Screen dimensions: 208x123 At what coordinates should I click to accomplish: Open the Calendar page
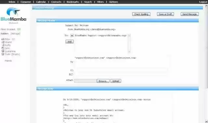click(41, 2)
